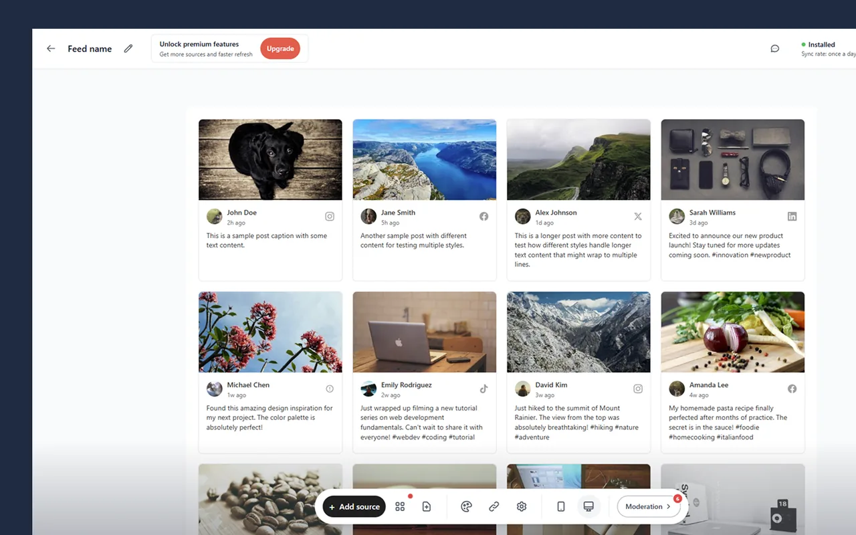Screen dimensions: 856x535
Task: Switch to desktop preview mode
Action: [x=588, y=507]
